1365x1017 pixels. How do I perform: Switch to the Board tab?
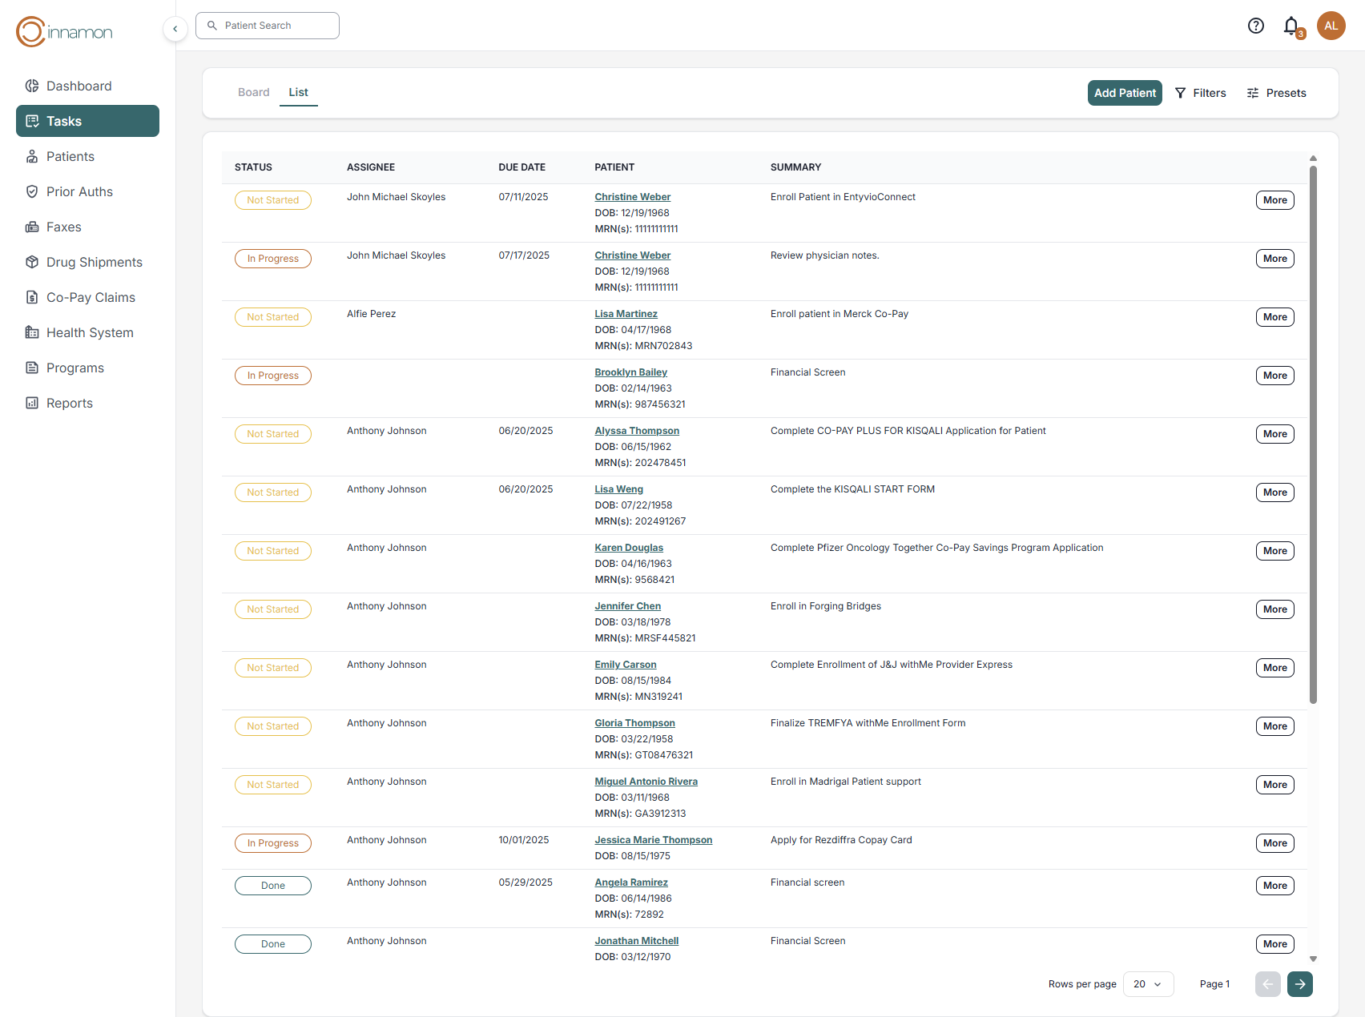point(253,92)
